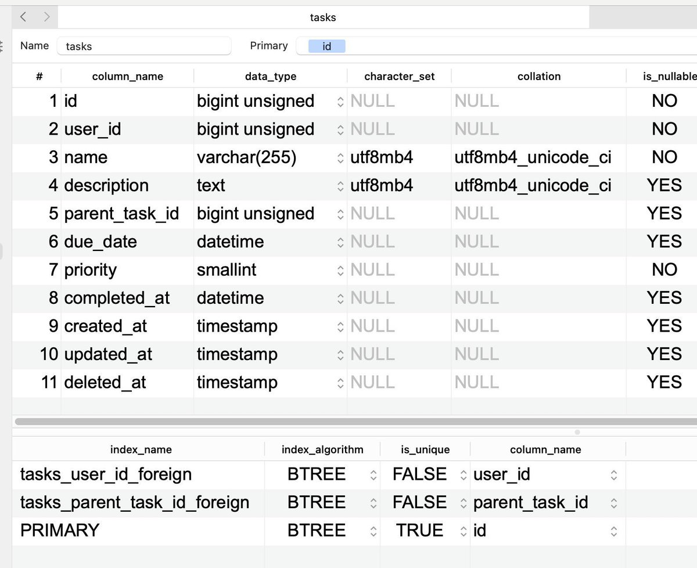The height and width of the screenshot is (568, 697).
Task: Open data type dropdown for description
Action: point(340,186)
